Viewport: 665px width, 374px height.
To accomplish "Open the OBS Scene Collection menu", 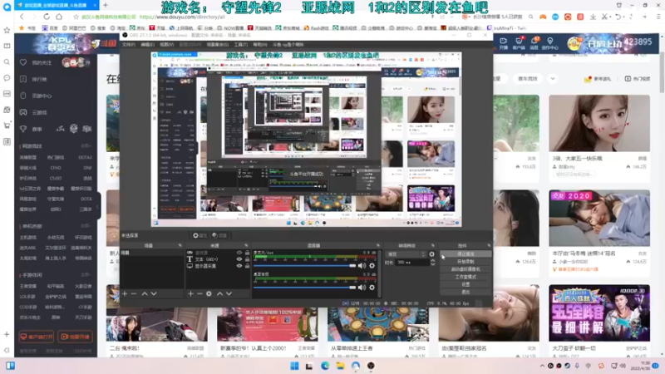I will [x=217, y=45].
